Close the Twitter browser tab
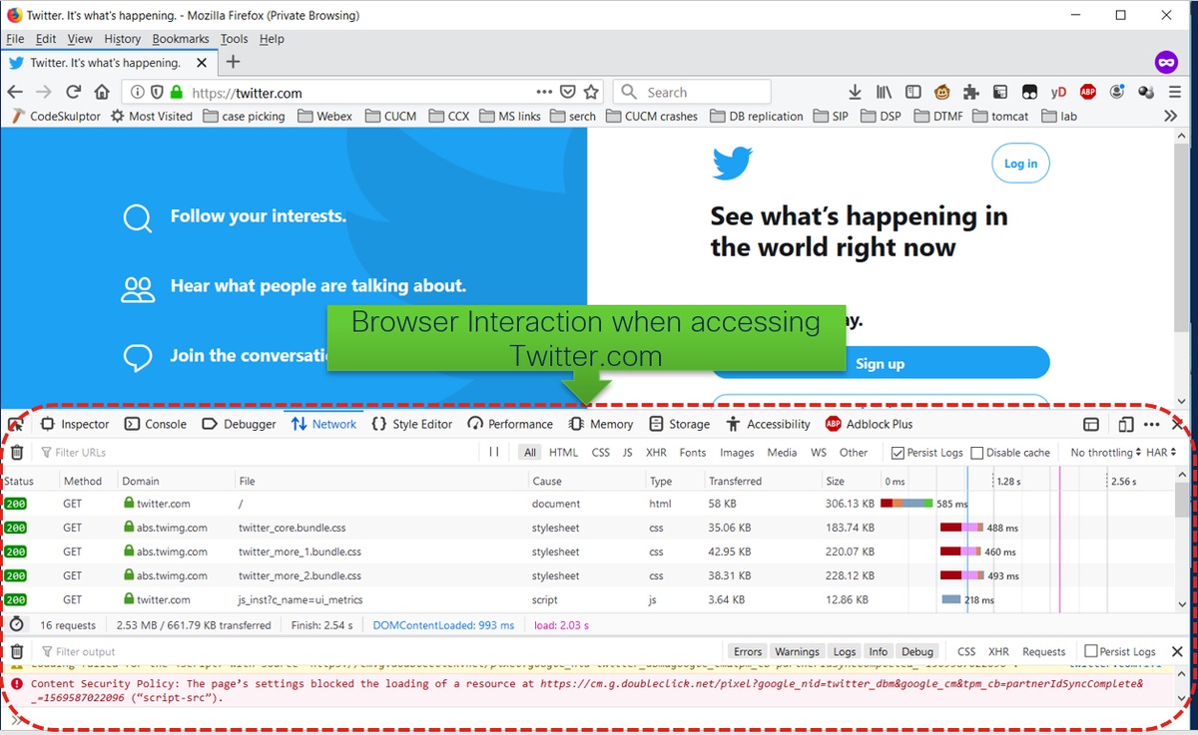This screenshot has width=1198, height=735. 202,62
